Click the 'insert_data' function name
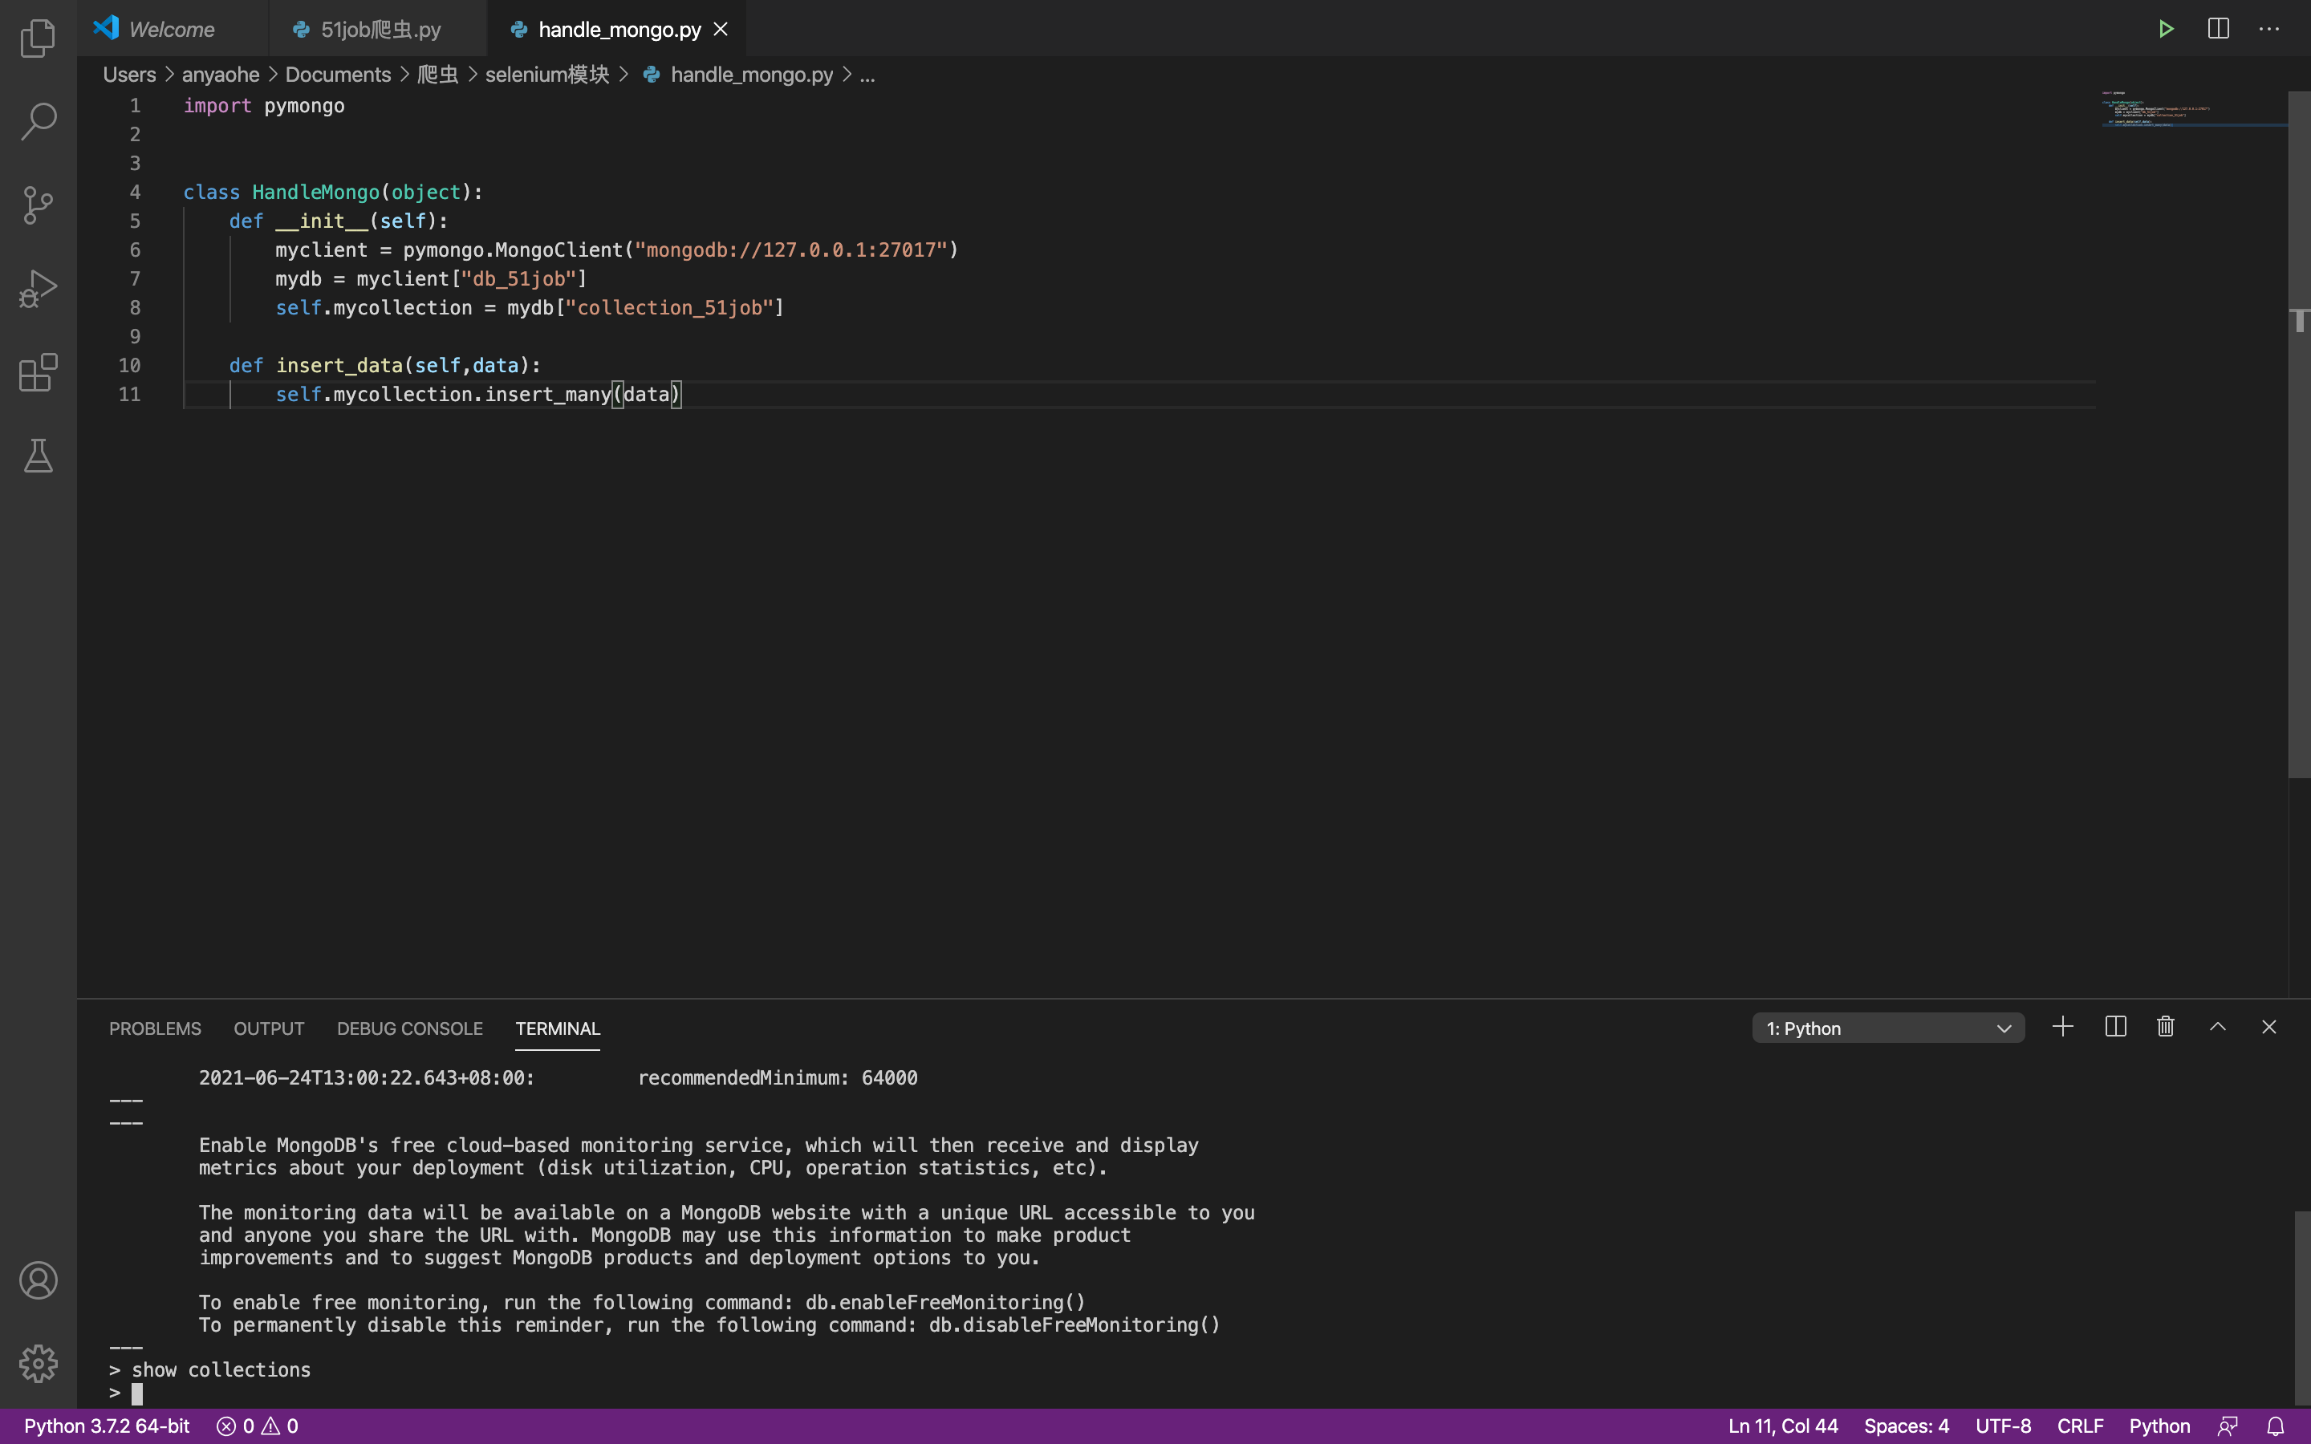 tap(339, 365)
